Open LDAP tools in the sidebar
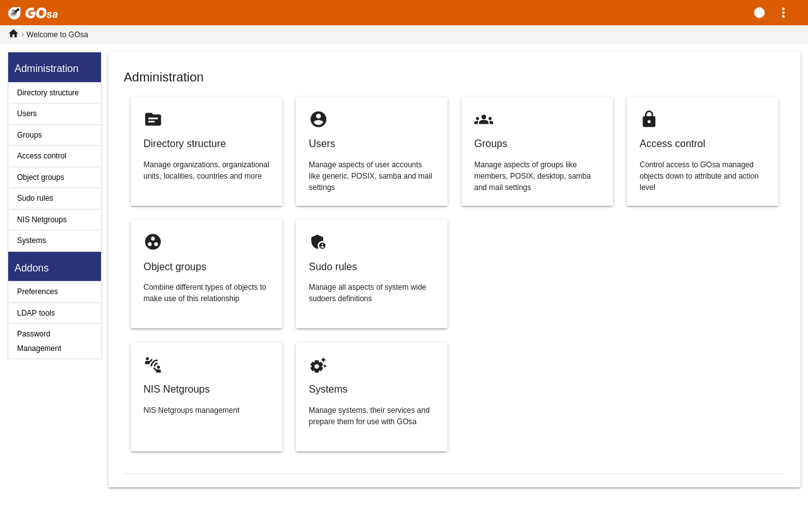808x505 pixels. 36,313
